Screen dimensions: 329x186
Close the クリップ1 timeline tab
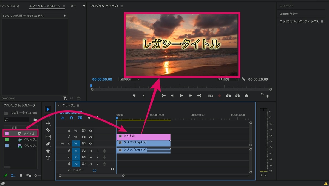pos(59,105)
